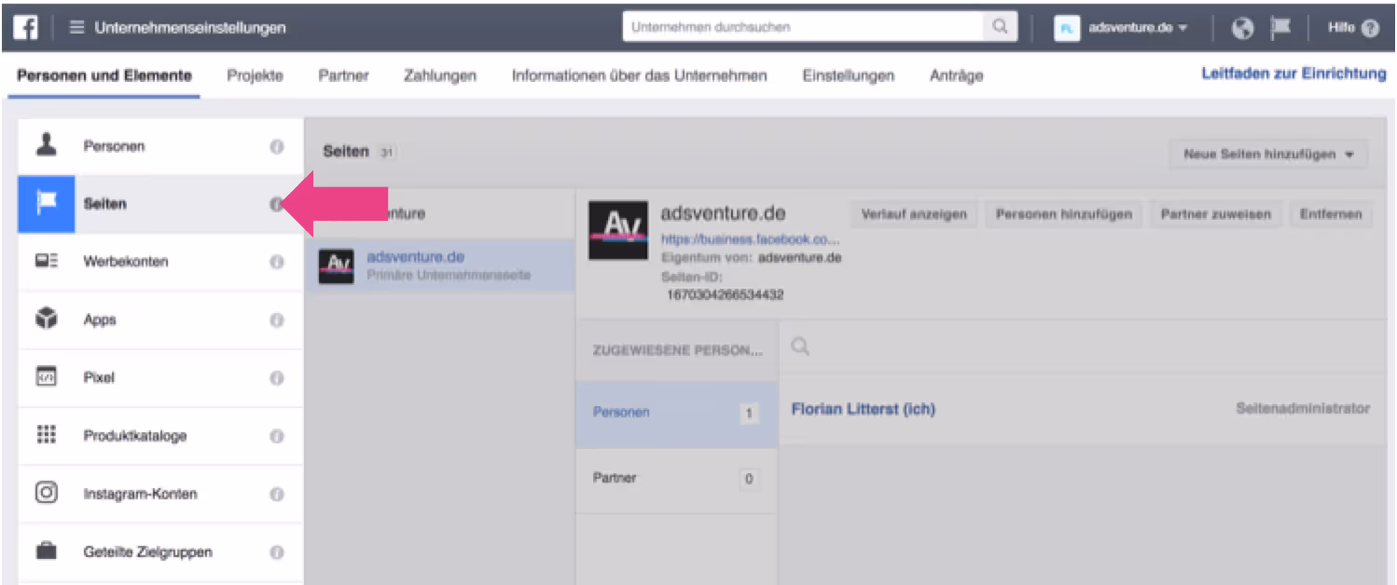The image size is (1397, 585).
Task: Click the adsventure.de account avatar icon
Action: click(x=1067, y=28)
